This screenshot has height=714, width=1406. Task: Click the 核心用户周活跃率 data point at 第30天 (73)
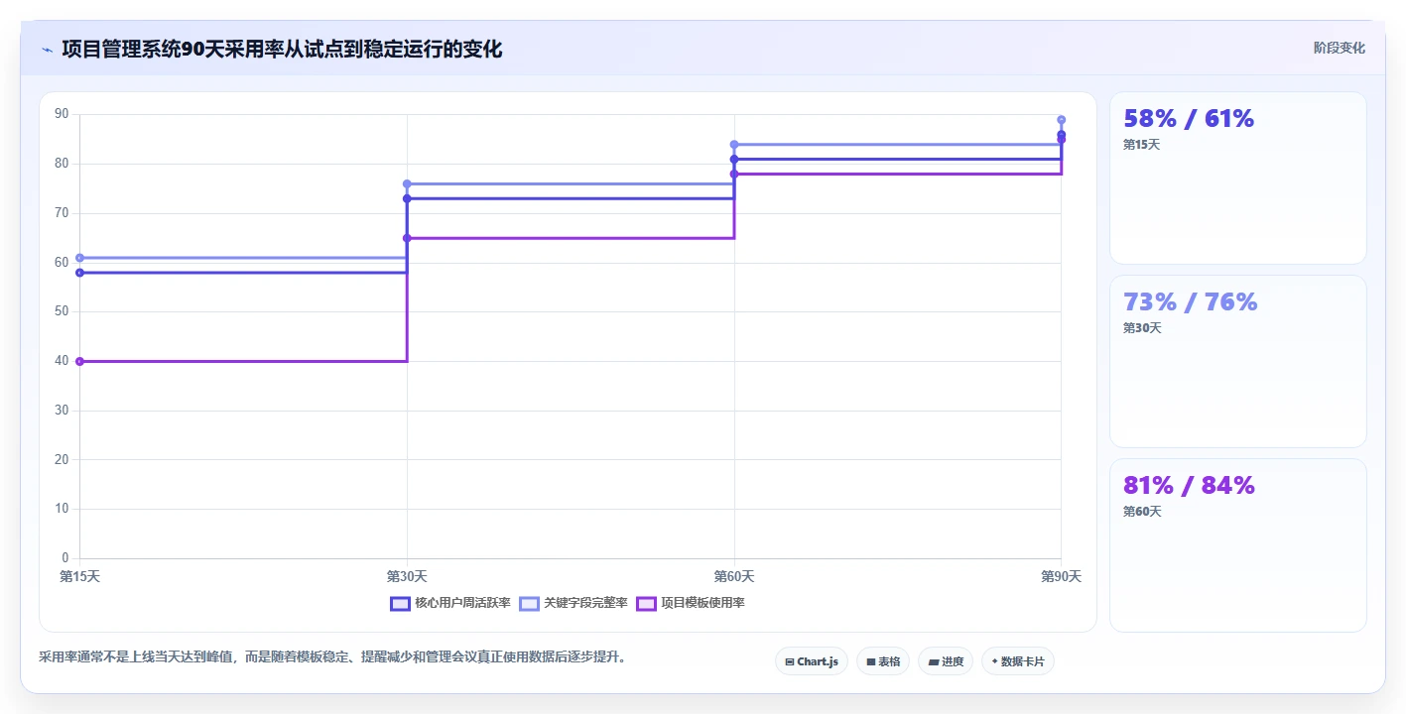(407, 198)
